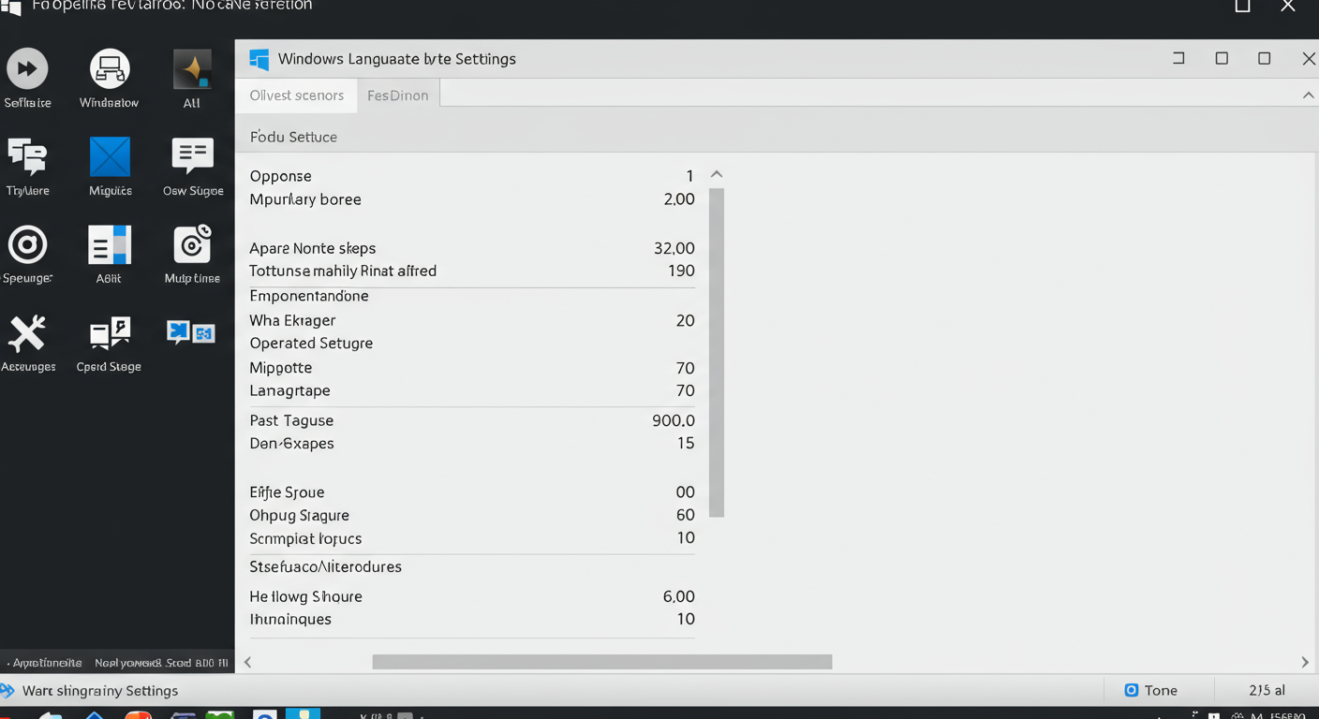
Task: Click the scroll up arrow above the list
Action: pos(717,174)
